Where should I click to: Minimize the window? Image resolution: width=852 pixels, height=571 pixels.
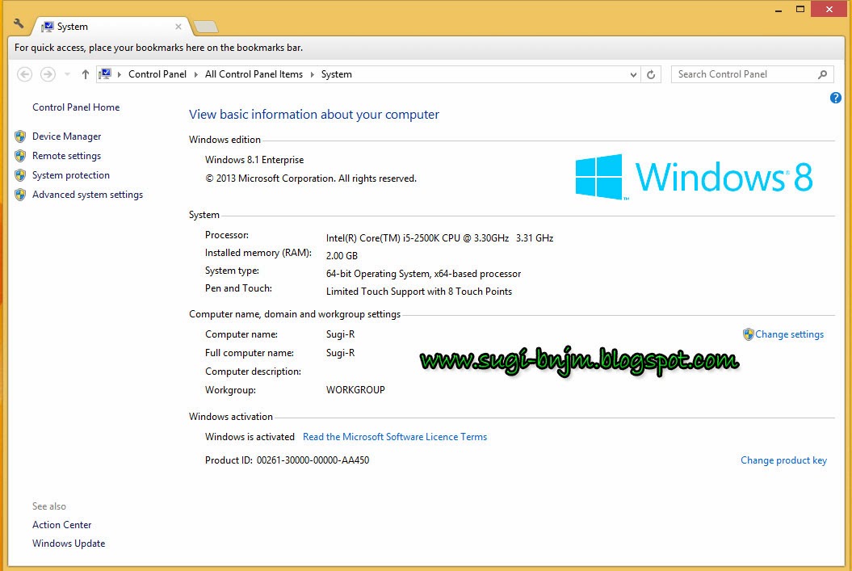(779, 9)
